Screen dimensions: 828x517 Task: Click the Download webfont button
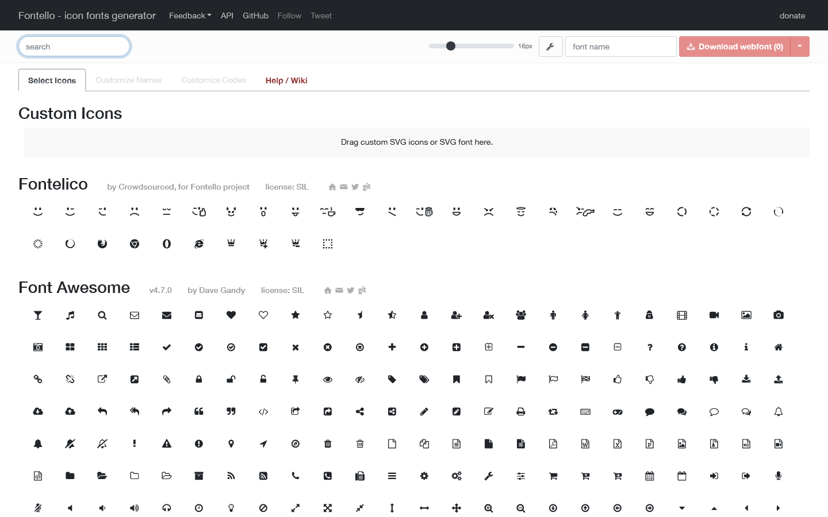[735, 47]
